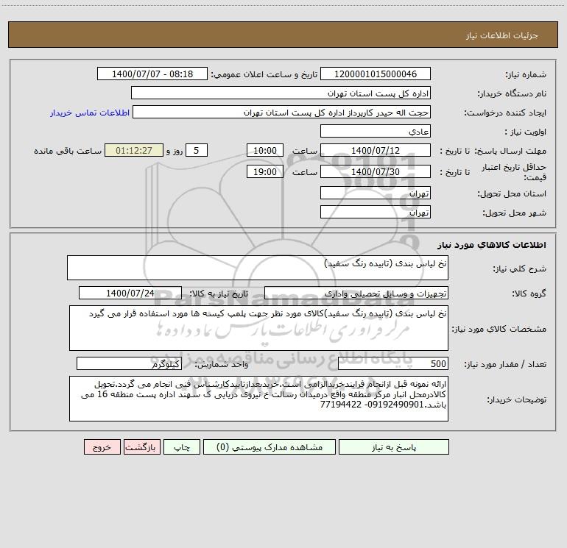The width and height of the screenshot is (567, 548).
Task: Click the شماره نیاز label
Action: point(526,74)
